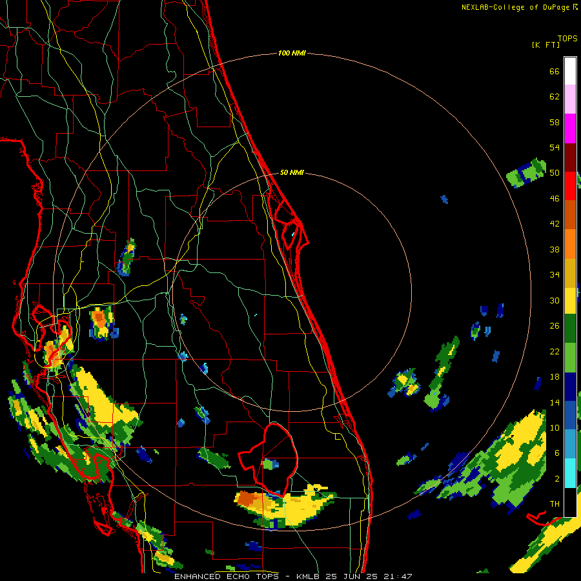Click the 30 scale value
Image resolution: width=581 pixels, height=581 pixels.
coord(555,300)
